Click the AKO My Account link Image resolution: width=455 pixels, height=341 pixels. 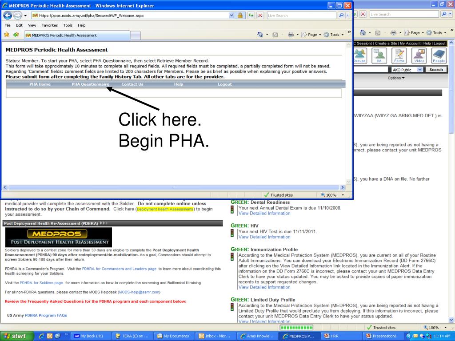pyautogui.click(x=410, y=44)
